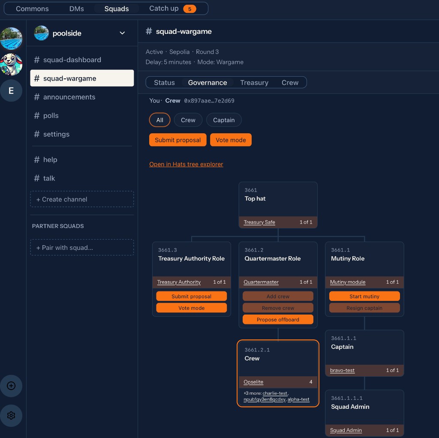Open the Crew tab
The image size is (439, 438).
click(x=290, y=83)
